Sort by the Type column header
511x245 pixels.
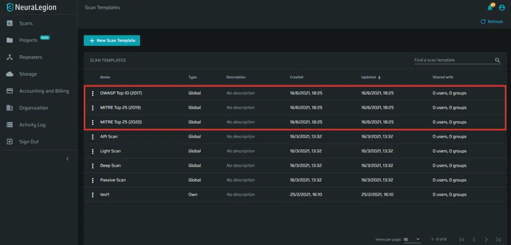coord(192,77)
